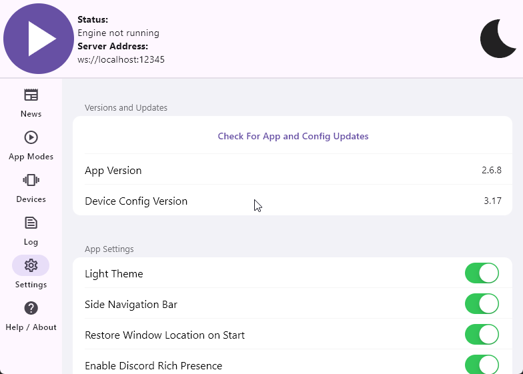The height and width of the screenshot is (374, 523).
Task: Click the Versions and Updates section header
Action: tap(126, 107)
